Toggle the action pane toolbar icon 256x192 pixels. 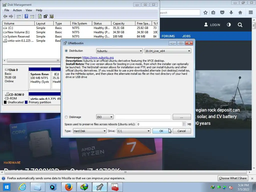[32, 16]
